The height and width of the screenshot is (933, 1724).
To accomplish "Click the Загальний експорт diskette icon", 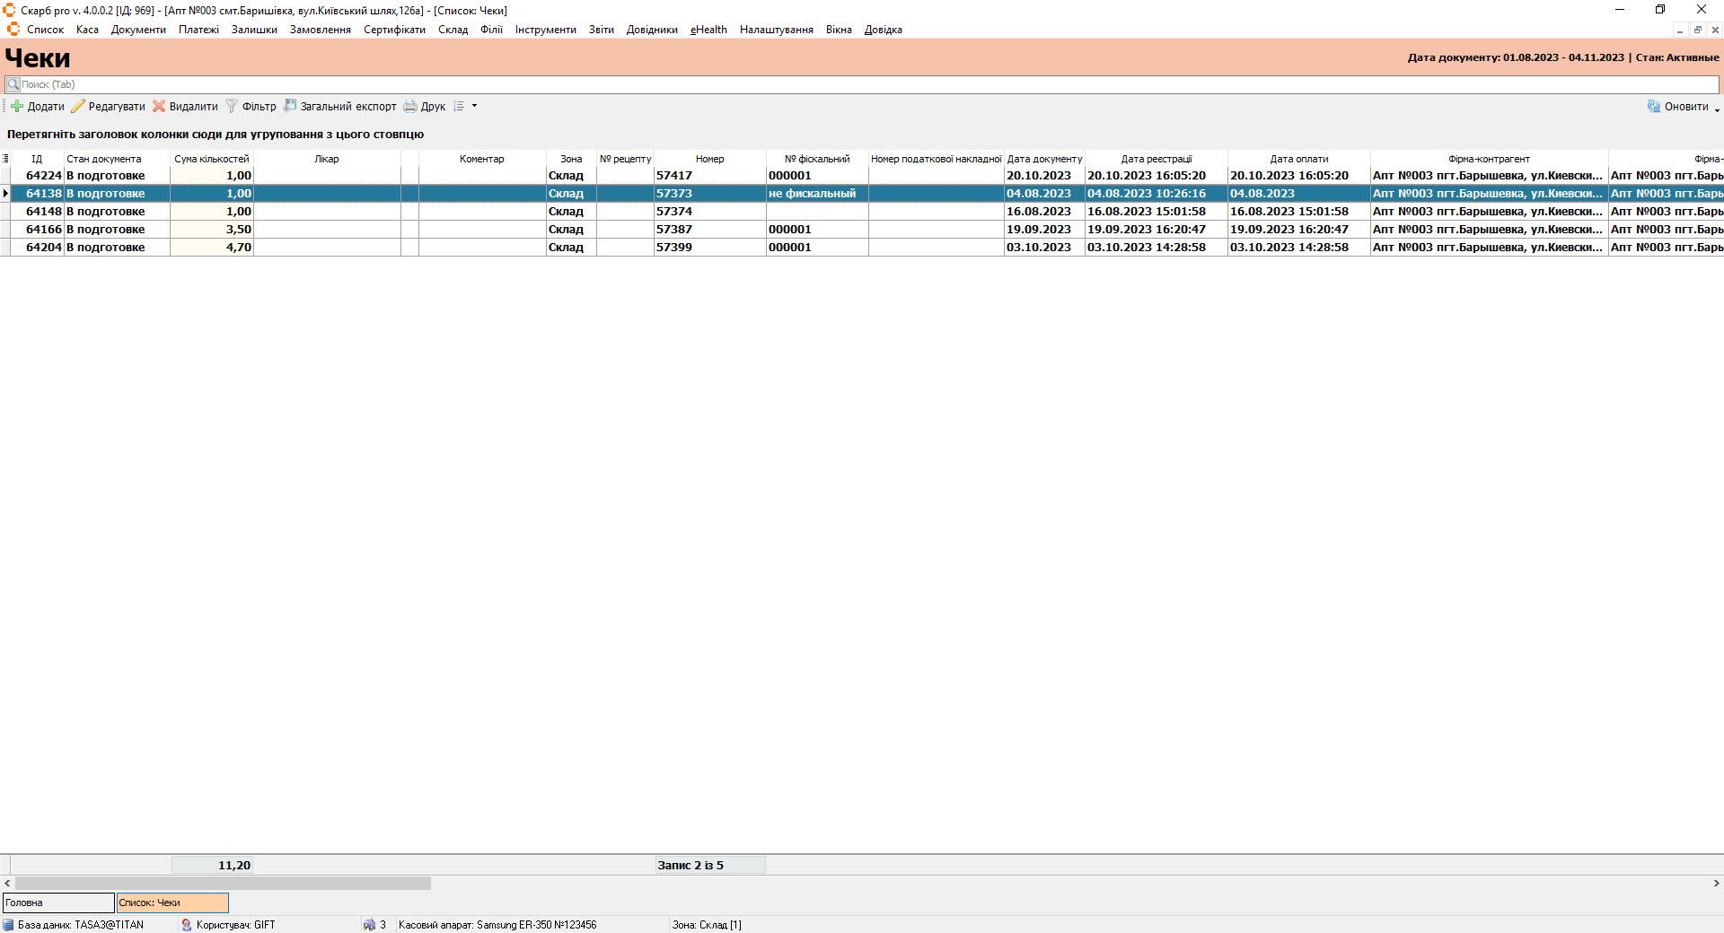I will pyautogui.click(x=290, y=106).
